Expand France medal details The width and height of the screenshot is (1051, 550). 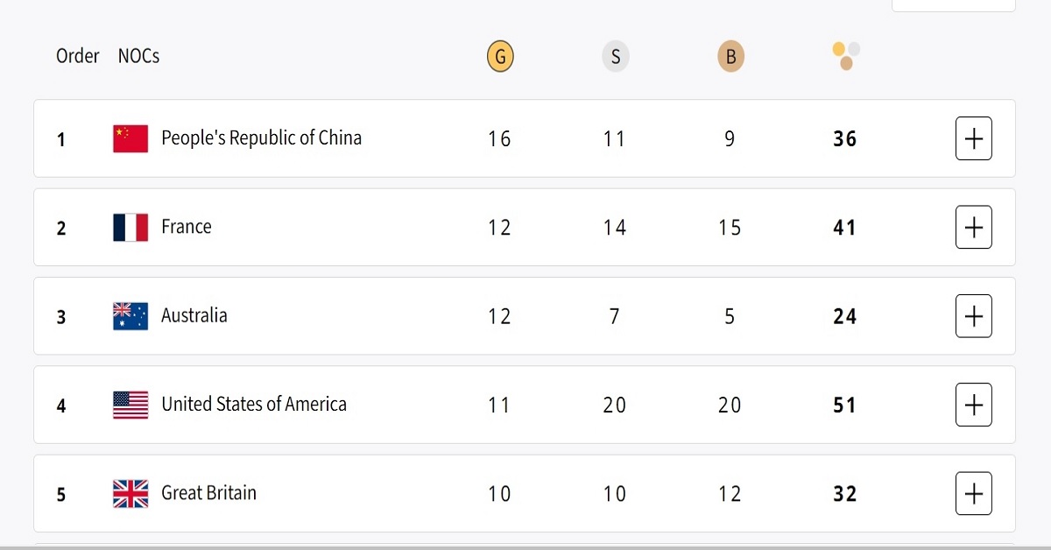coord(973,228)
